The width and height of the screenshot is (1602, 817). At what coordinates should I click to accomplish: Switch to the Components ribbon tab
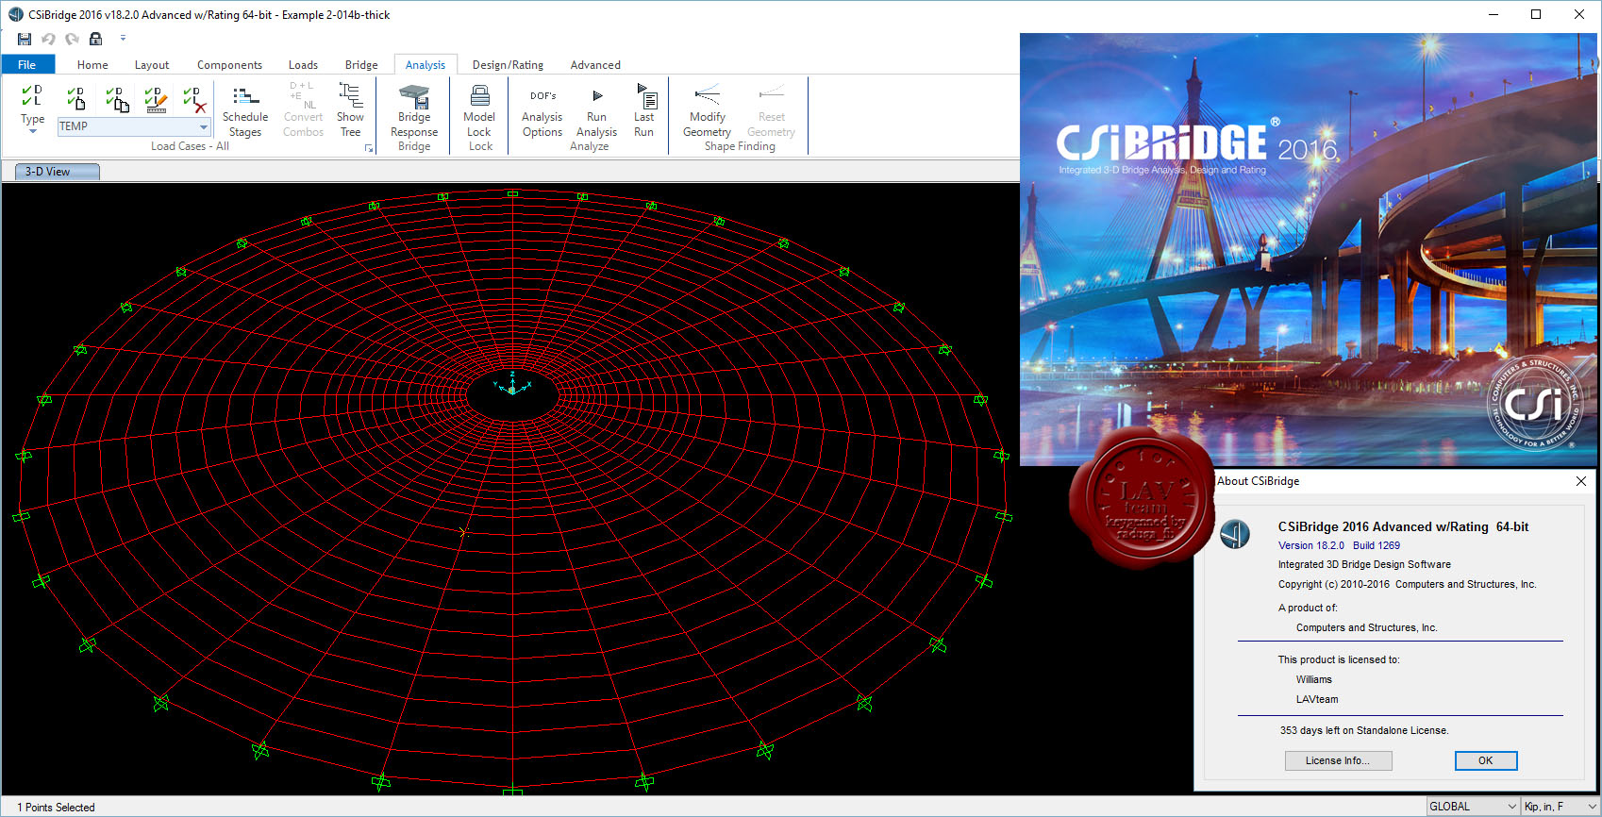click(229, 65)
